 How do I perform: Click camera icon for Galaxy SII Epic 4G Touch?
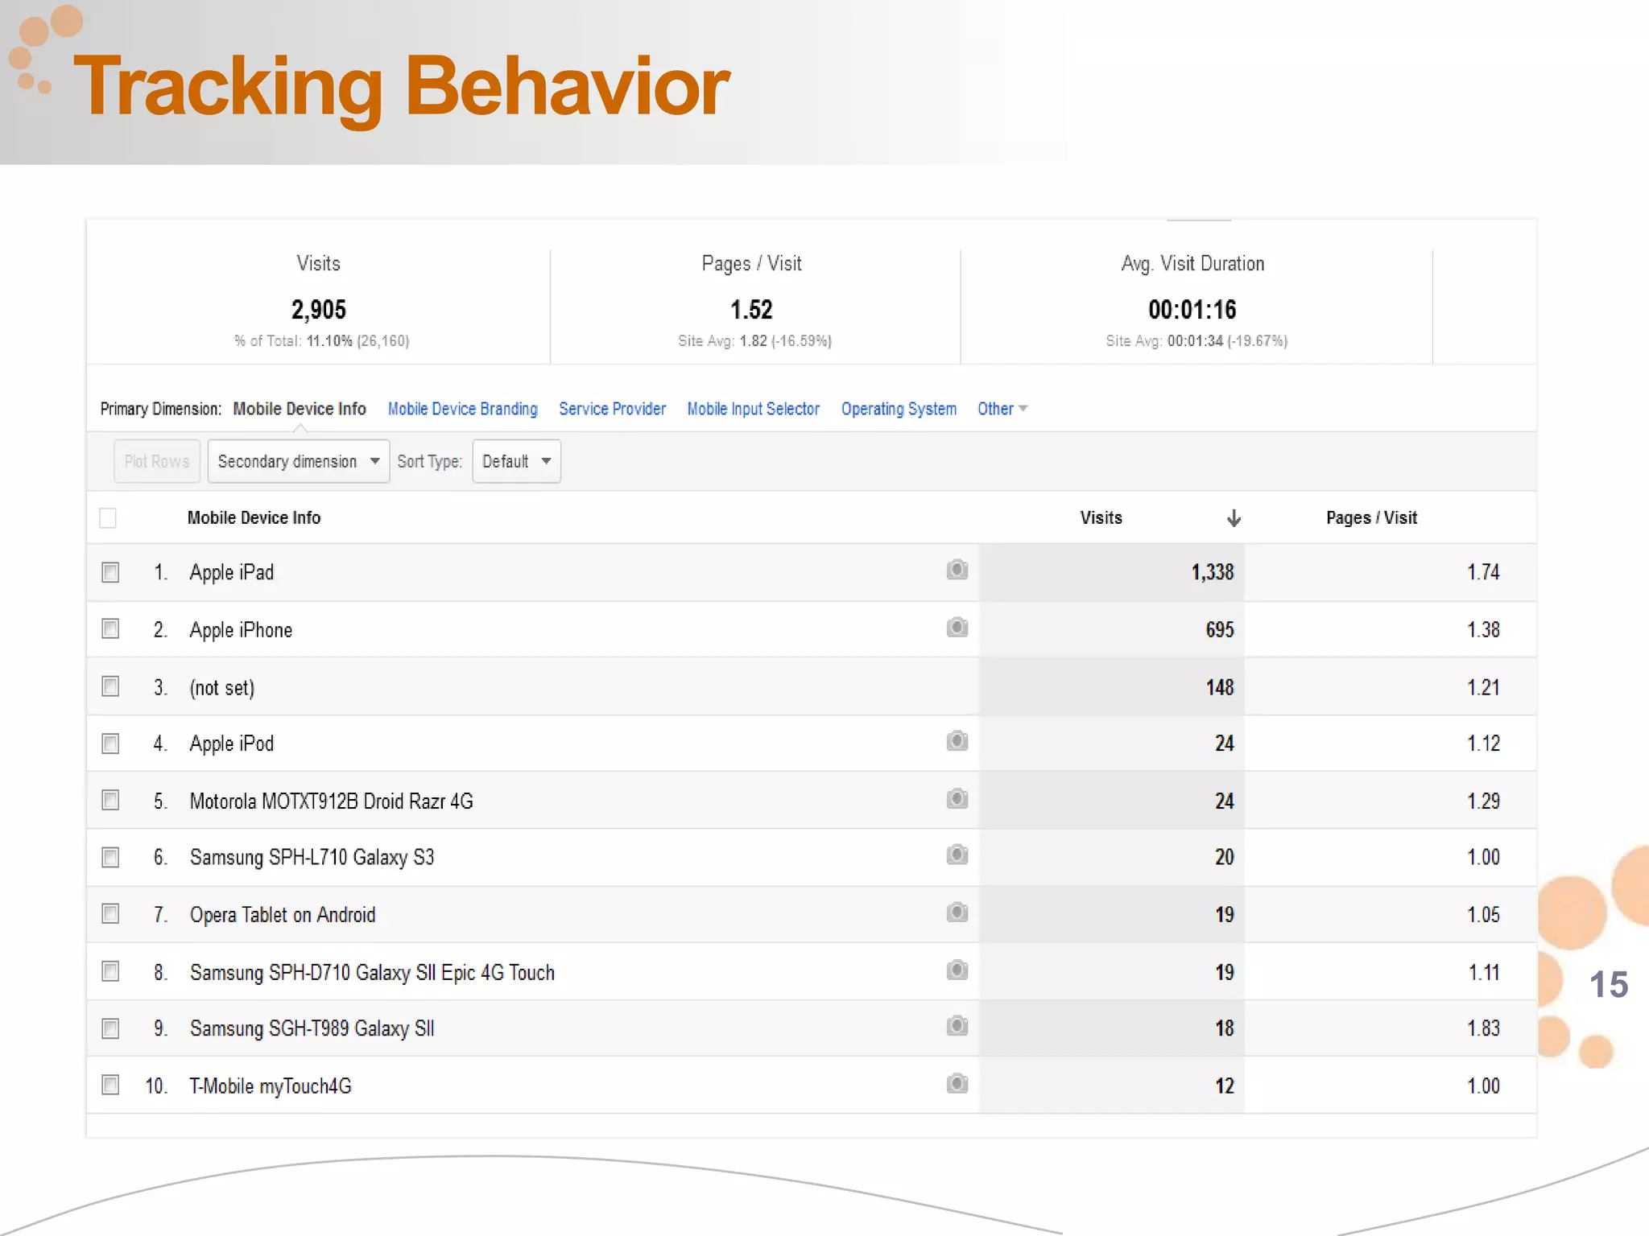(x=957, y=970)
